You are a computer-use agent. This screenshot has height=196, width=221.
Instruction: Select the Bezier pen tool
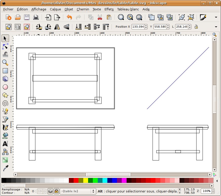(x=5, y=119)
